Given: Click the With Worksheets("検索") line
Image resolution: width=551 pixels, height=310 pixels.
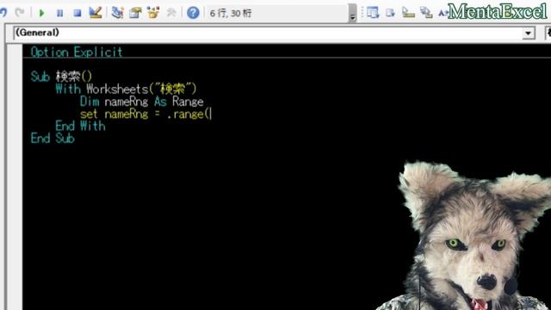Looking at the screenshot, I should coord(126,89).
